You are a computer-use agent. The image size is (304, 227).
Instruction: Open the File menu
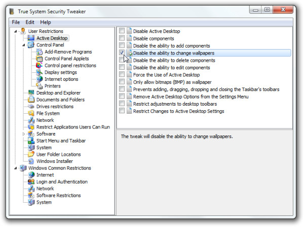(x=16, y=22)
